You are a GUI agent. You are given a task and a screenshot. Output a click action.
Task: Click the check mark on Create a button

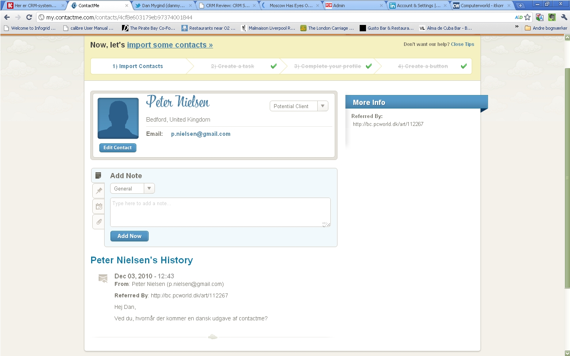click(463, 66)
